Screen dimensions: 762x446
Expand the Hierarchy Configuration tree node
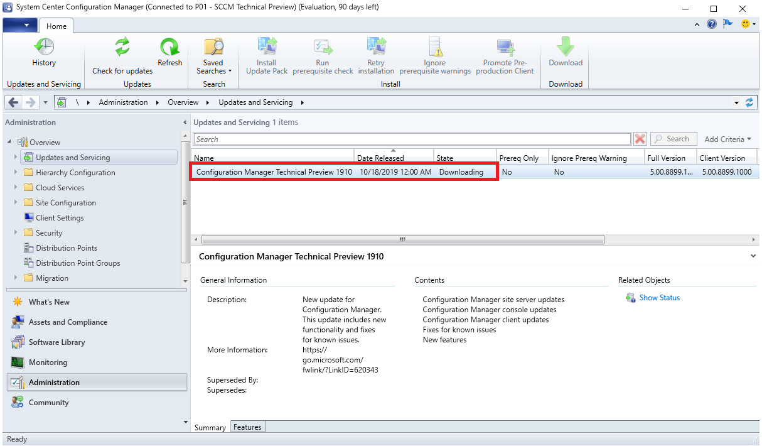16,172
